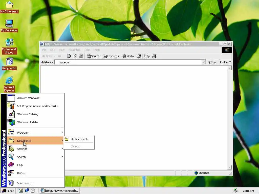Image resolution: width=259 pixels, height=194 pixels.
Task: Click the History icon in IE toolbar
Action: coord(139,56)
